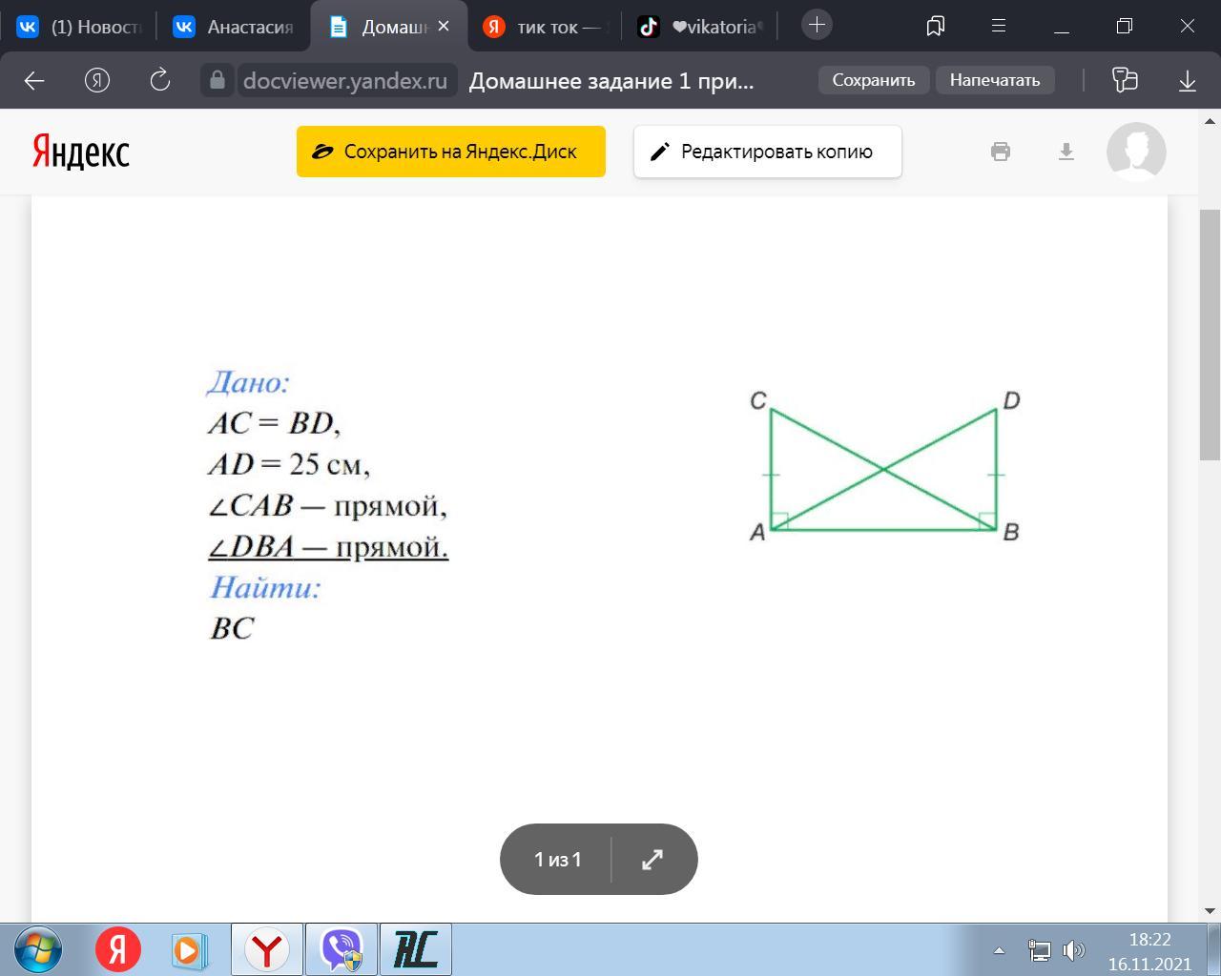Click the line AC = BD
The width and height of the screenshot is (1221, 976).
point(275,423)
